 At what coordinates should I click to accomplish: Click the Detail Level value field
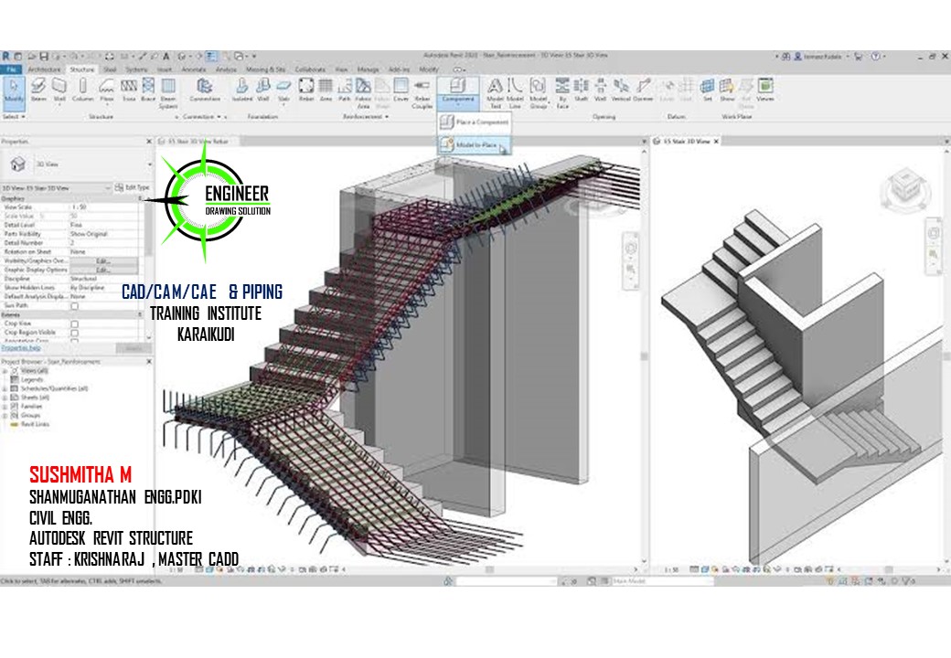click(105, 225)
